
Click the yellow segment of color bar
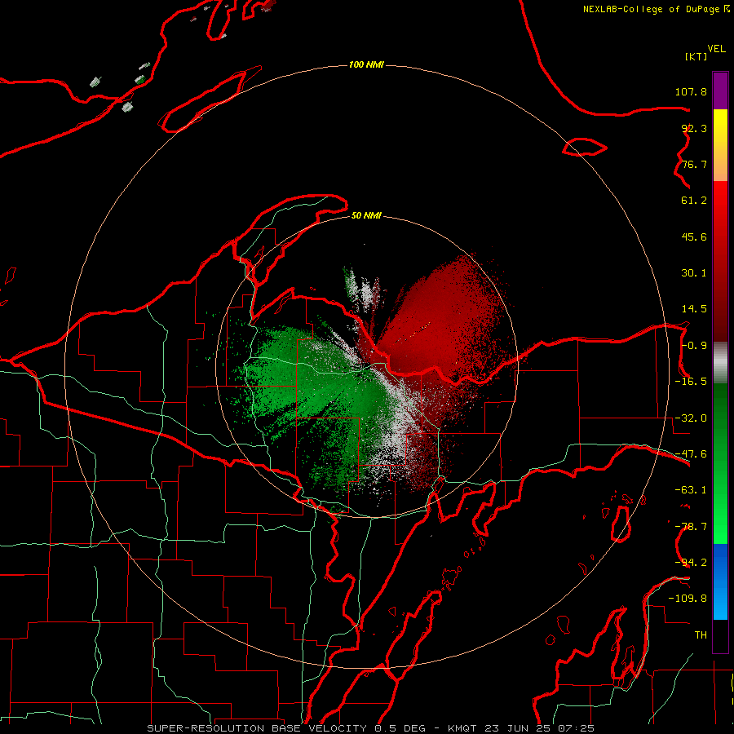pyautogui.click(x=720, y=124)
